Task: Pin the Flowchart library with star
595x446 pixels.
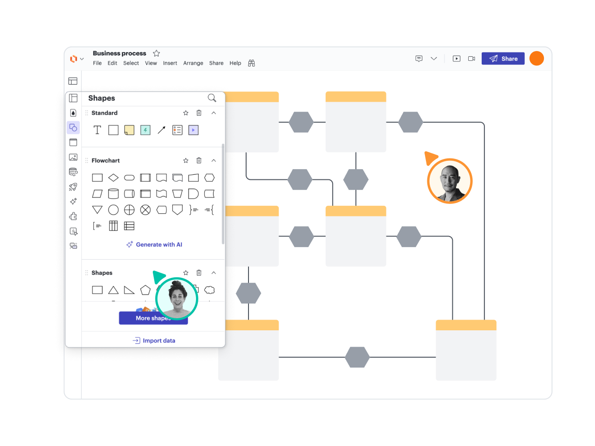Action: tap(186, 160)
